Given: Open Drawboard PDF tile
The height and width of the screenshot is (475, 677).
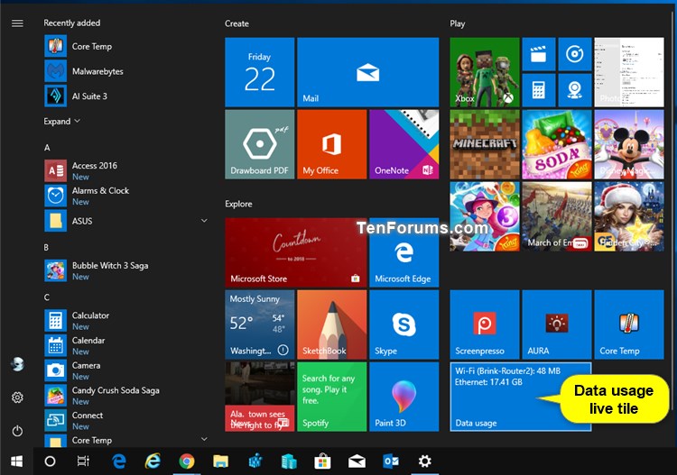Looking at the screenshot, I should point(259,144).
